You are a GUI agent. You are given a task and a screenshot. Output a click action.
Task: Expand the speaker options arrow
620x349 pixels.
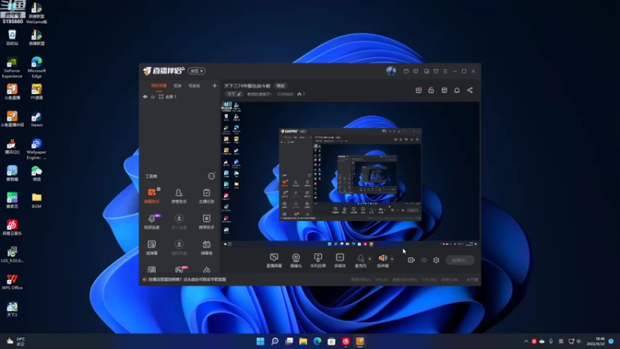pyautogui.click(x=392, y=259)
